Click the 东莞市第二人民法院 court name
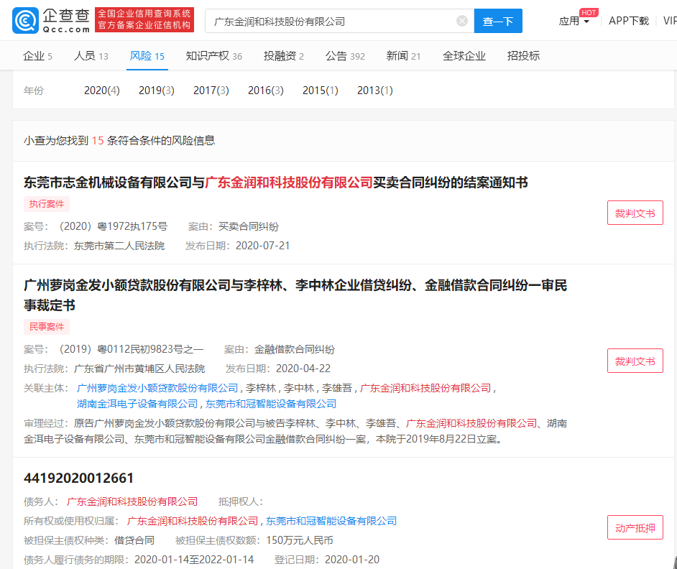Screen dimensions: 677x569 pyautogui.click(x=119, y=246)
